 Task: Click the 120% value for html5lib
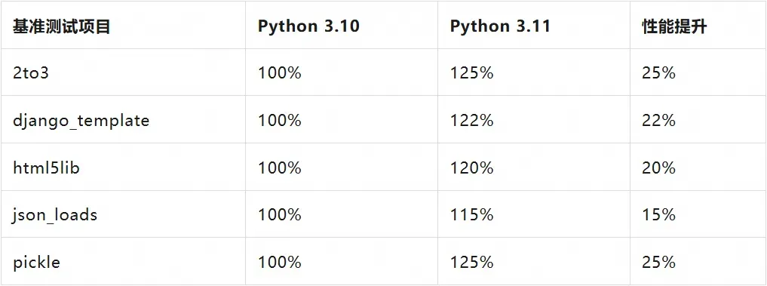click(x=471, y=168)
